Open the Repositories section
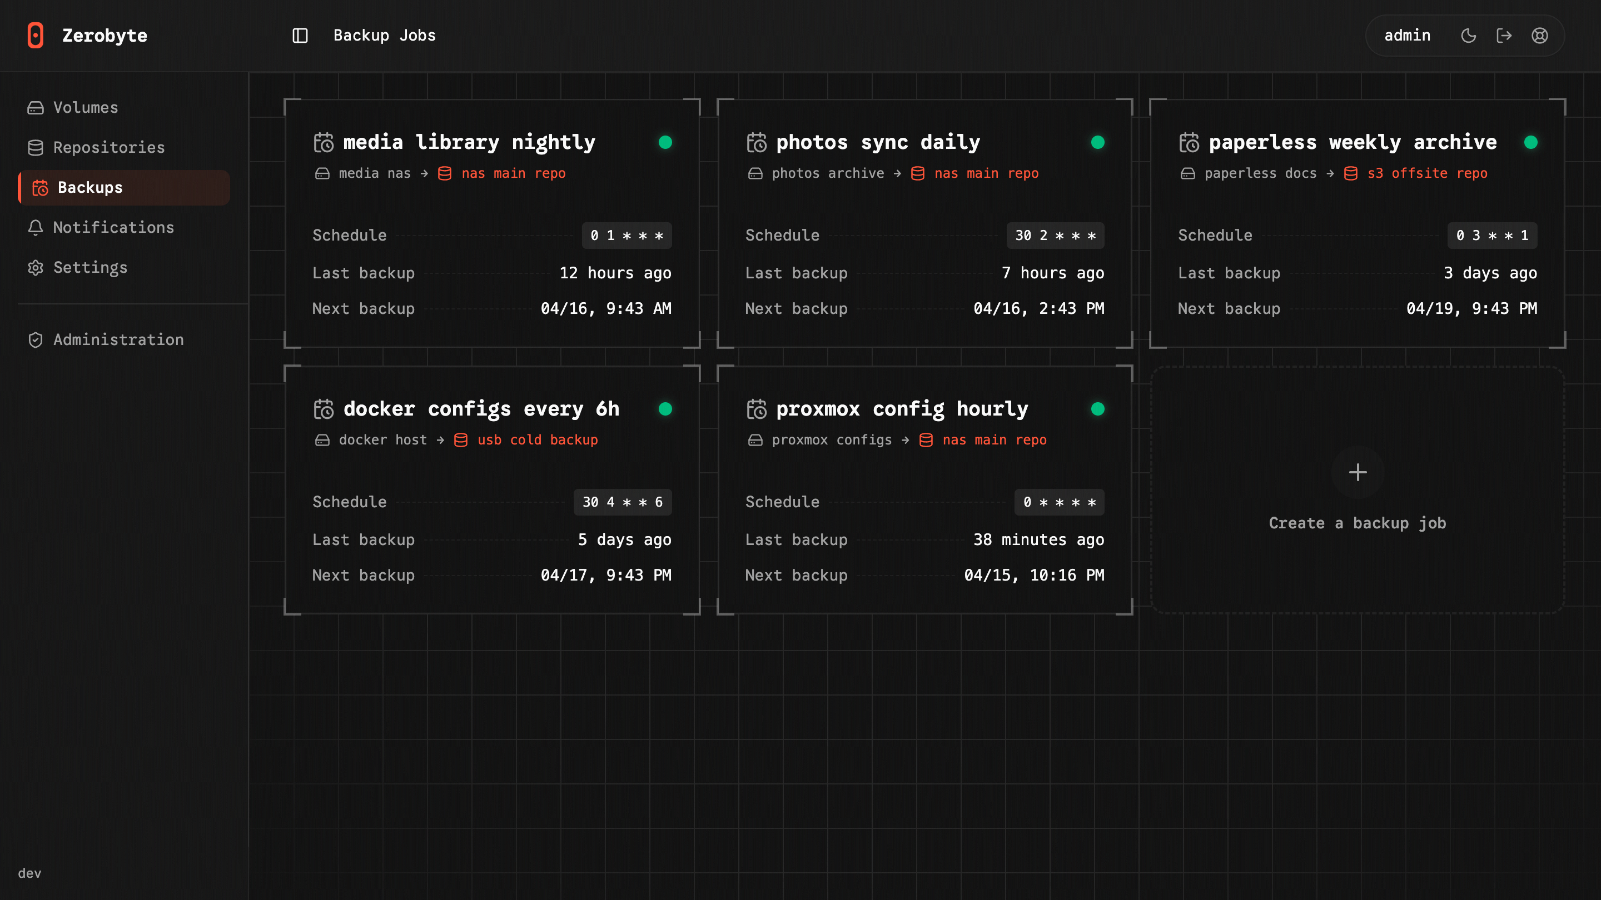The width and height of the screenshot is (1601, 900). click(x=125, y=147)
